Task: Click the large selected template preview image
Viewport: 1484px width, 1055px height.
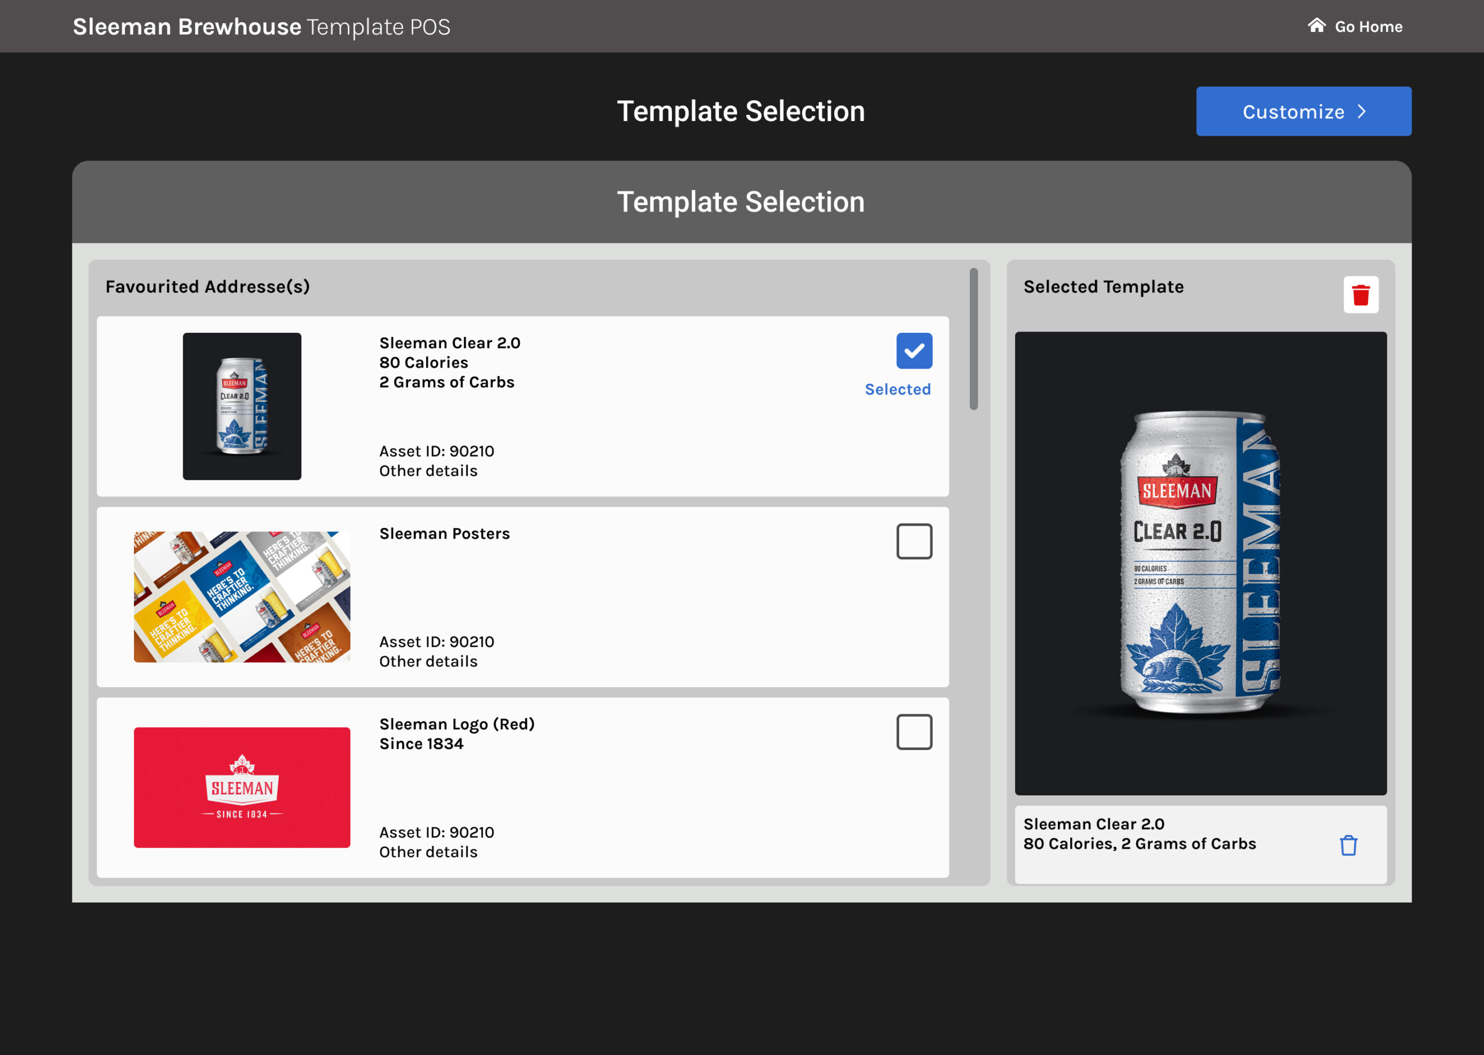Action: click(x=1200, y=563)
